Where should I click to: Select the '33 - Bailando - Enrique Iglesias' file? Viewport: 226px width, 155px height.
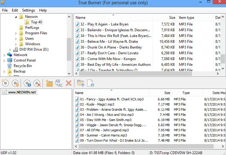click(x=115, y=30)
